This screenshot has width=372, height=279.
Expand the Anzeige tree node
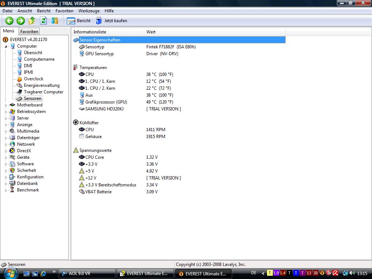tap(6, 125)
